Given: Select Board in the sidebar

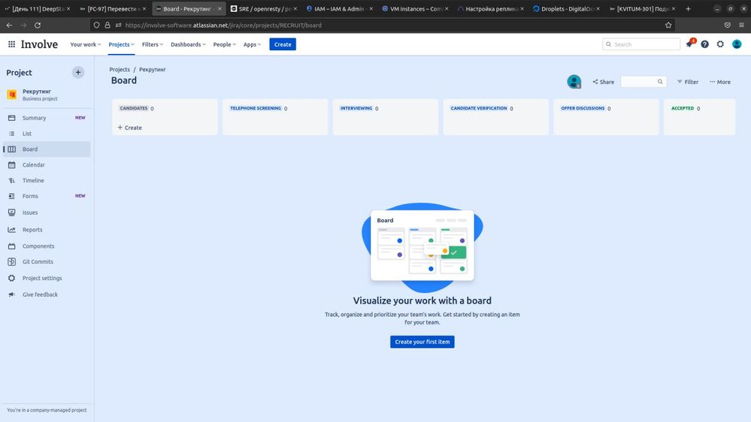Looking at the screenshot, I should (47, 149).
